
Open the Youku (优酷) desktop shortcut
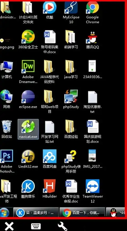coord(50,7)
